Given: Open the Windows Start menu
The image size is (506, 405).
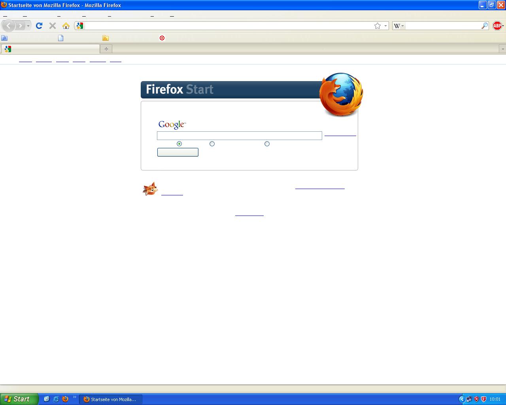Looking at the screenshot, I should (x=19, y=399).
